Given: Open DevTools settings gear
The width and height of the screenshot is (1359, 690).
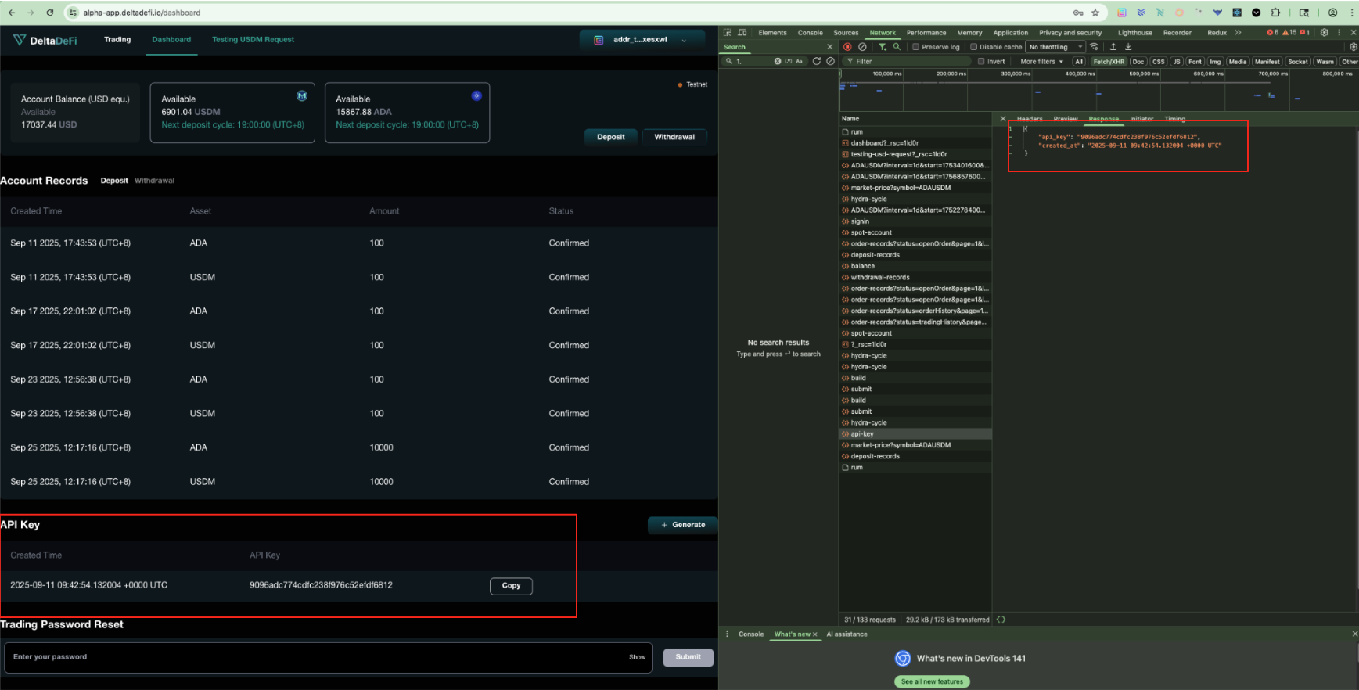Looking at the screenshot, I should (1324, 33).
